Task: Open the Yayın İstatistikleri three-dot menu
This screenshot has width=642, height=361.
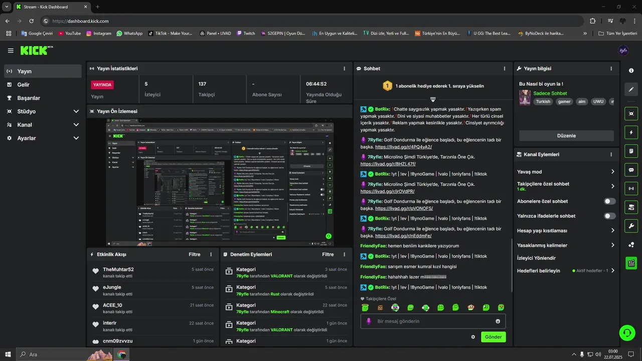Action: [344, 69]
